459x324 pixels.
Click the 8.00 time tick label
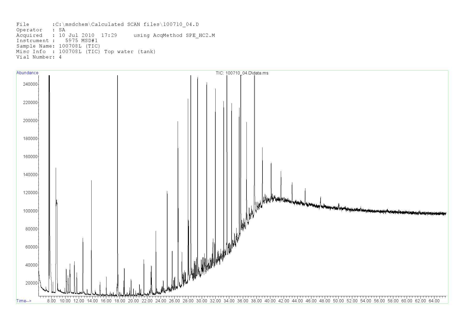point(51,301)
